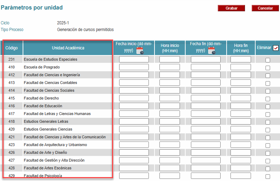
Task: Click the Unidad Académica column header
Action: (x=68, y=48)
